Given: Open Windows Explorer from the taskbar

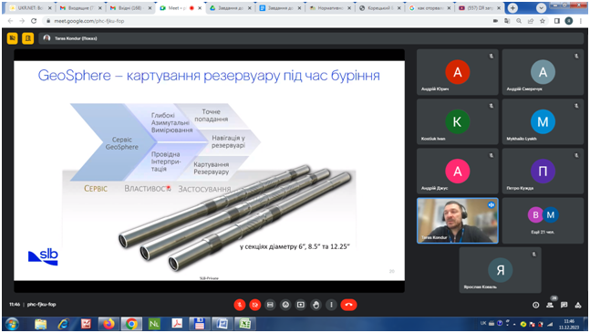Looking at the screenshot, I should pyautogui.click(x=40, y=324).
